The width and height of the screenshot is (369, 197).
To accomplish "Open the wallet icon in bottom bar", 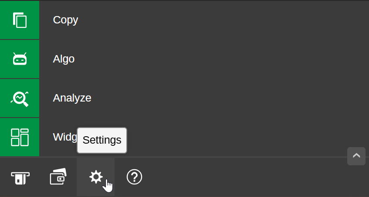I will 58,177.
